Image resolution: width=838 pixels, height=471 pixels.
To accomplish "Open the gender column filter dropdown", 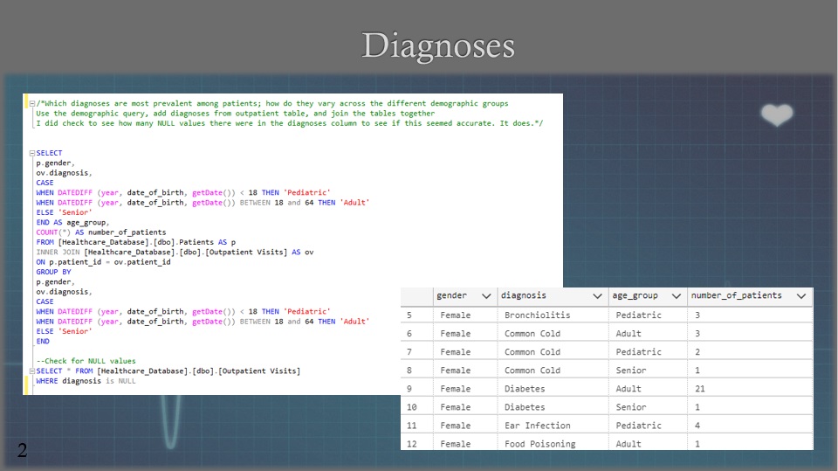I will point(486,296).
